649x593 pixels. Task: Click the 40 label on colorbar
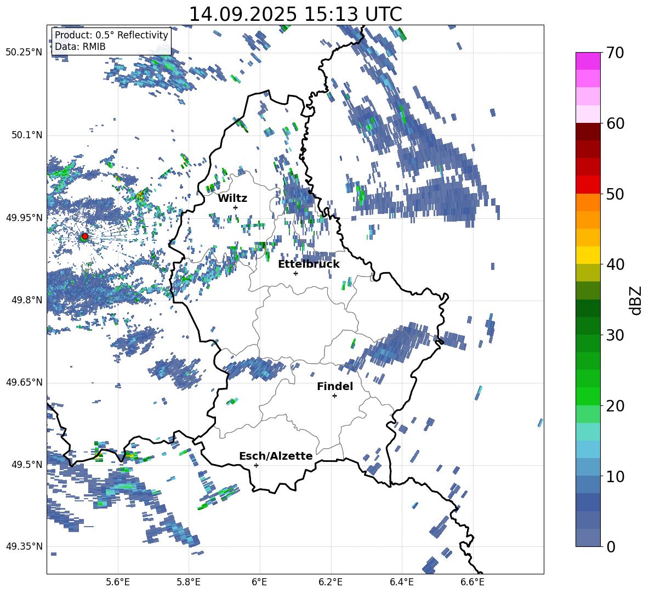click(615, 264)
